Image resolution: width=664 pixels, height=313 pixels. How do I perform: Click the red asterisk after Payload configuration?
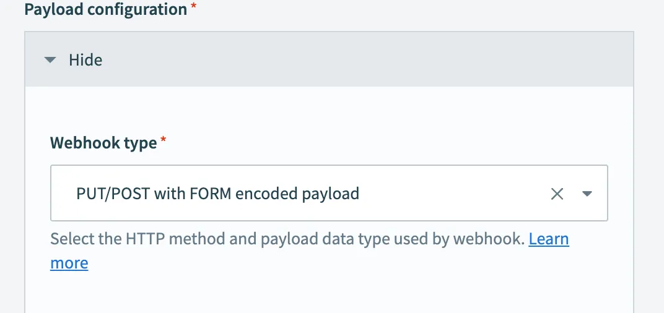[x=194, y=8]
